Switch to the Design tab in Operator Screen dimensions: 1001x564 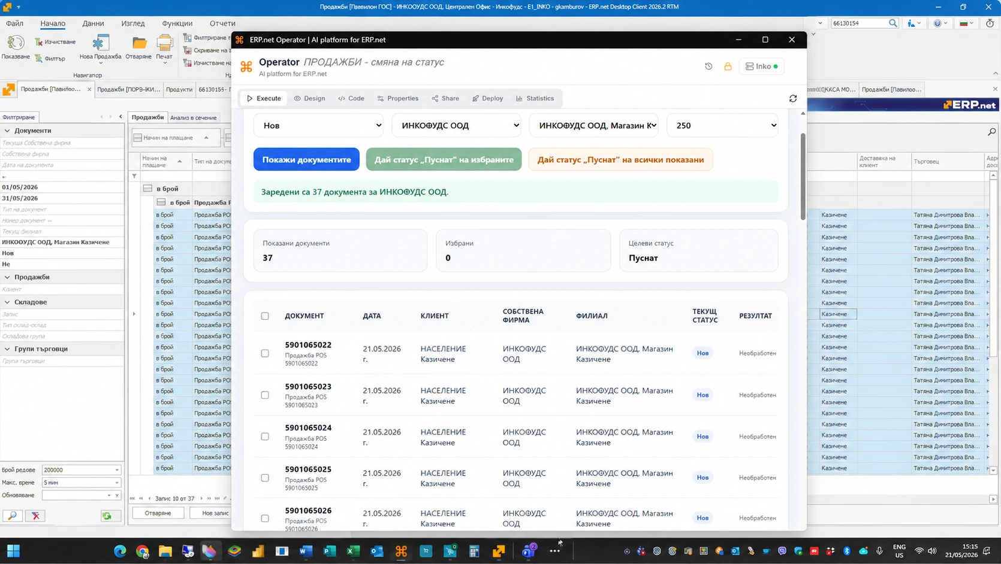309,99
